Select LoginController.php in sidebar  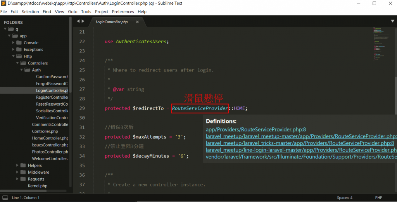pos(52,91)
